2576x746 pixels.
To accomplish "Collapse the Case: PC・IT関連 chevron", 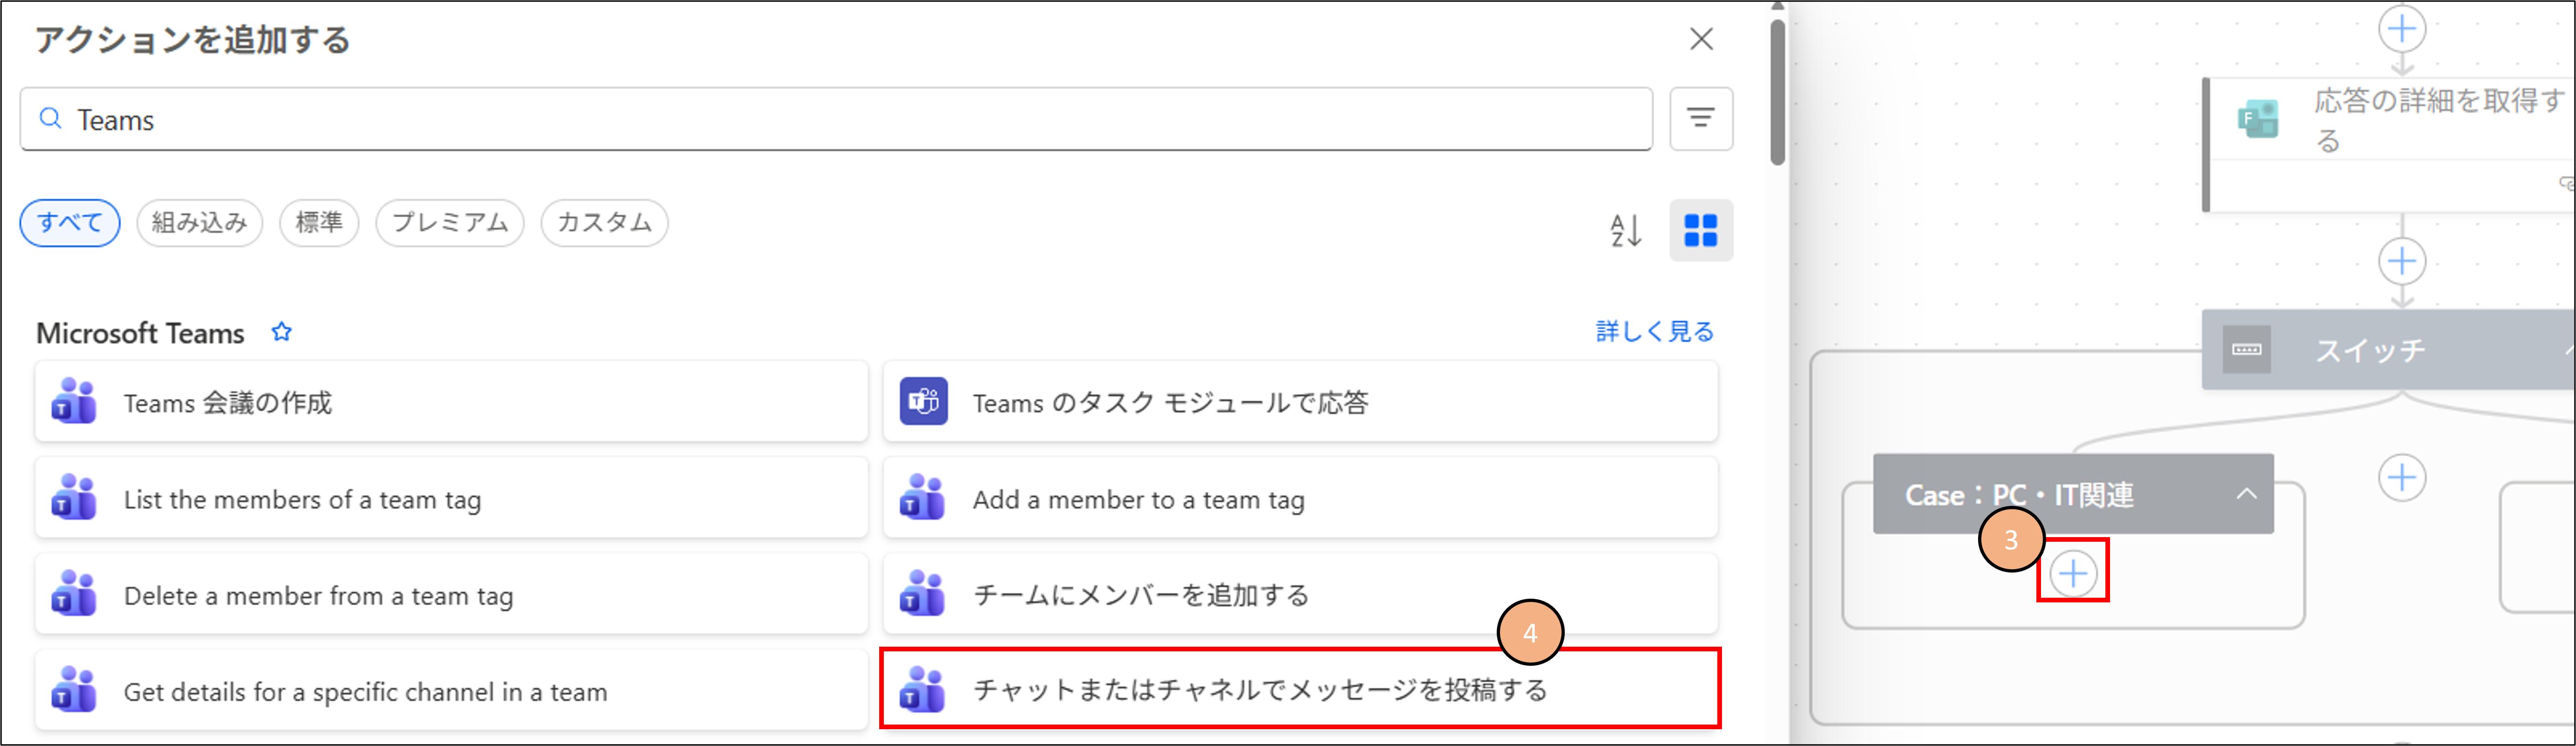I will [2246, 494].
